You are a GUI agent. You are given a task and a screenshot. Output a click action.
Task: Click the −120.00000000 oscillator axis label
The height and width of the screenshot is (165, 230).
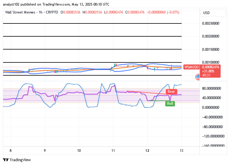click(x=213, y=136)
